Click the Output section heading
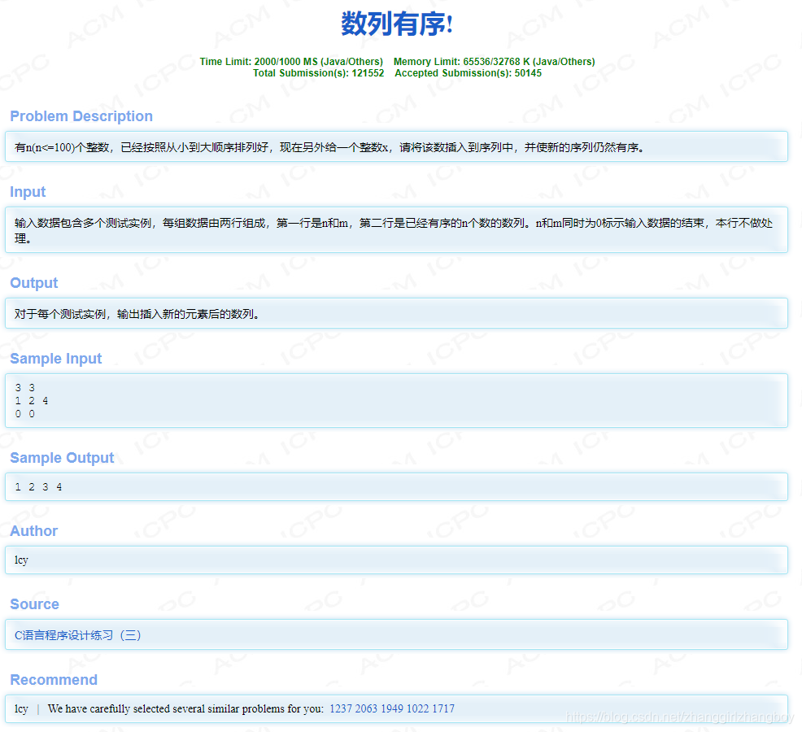 (33, 283)
